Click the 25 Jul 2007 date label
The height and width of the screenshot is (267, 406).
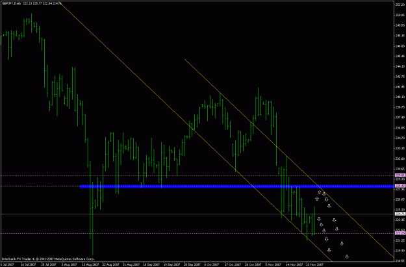(49, 264)
